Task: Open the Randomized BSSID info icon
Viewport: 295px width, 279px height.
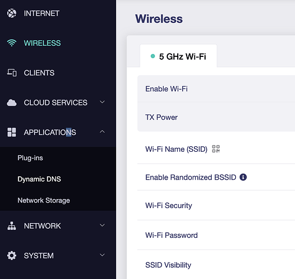Action: click(x=243, y=177)
